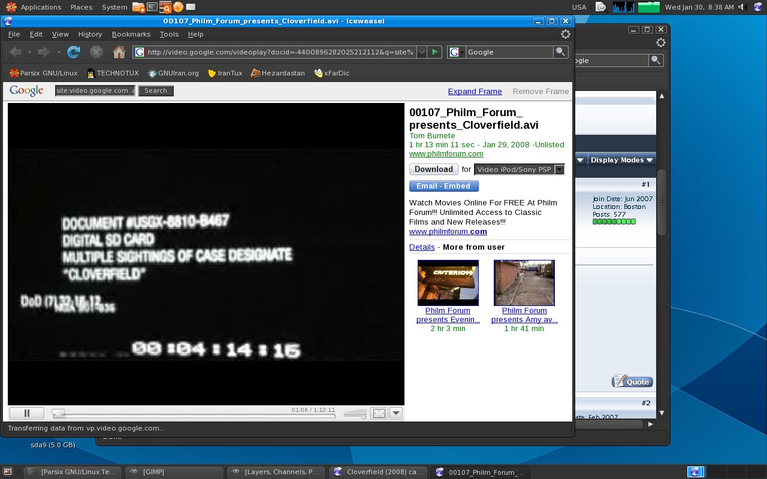The width and height of the screenshot is (767, 479).
Task: Expand the URL history dropdown arrow
Action: tap(421, 52)
